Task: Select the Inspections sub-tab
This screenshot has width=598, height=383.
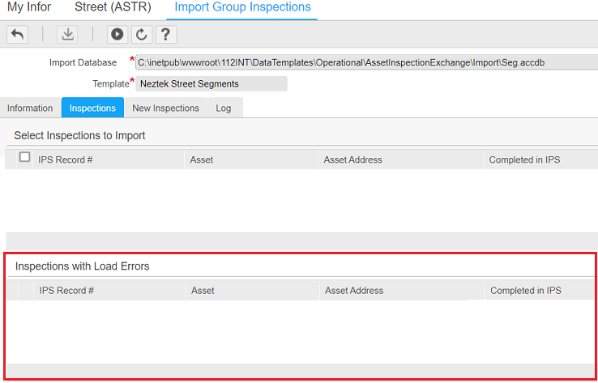Action: [92, 109]
